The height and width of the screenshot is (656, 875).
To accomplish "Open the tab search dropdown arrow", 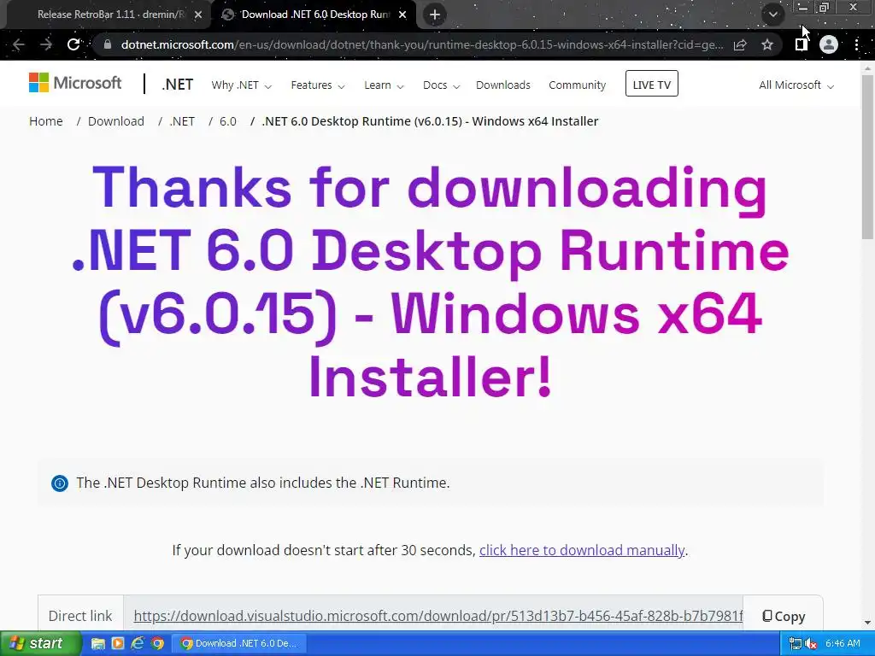I will 772,15.
